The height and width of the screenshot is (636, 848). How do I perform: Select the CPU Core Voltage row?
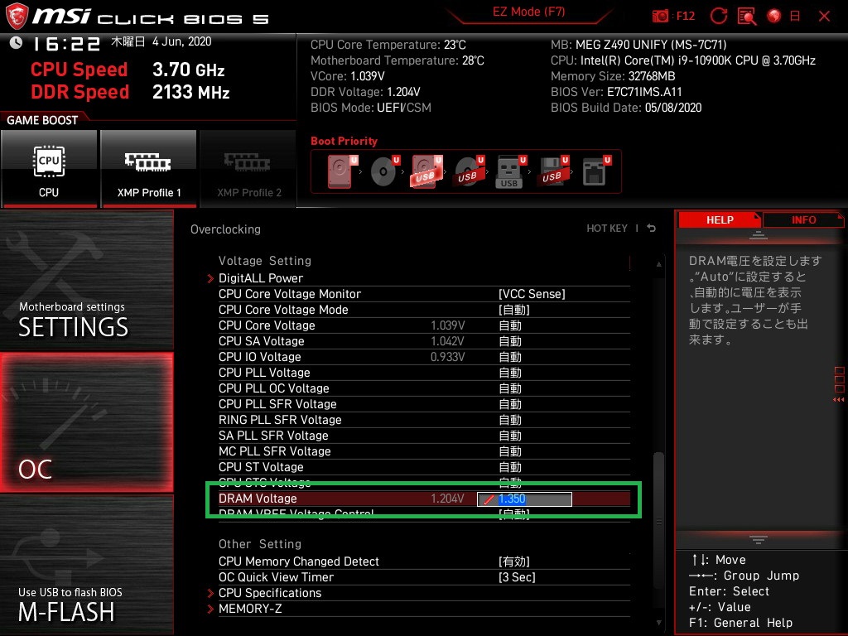pyautogui.click(x=424, y=325)
